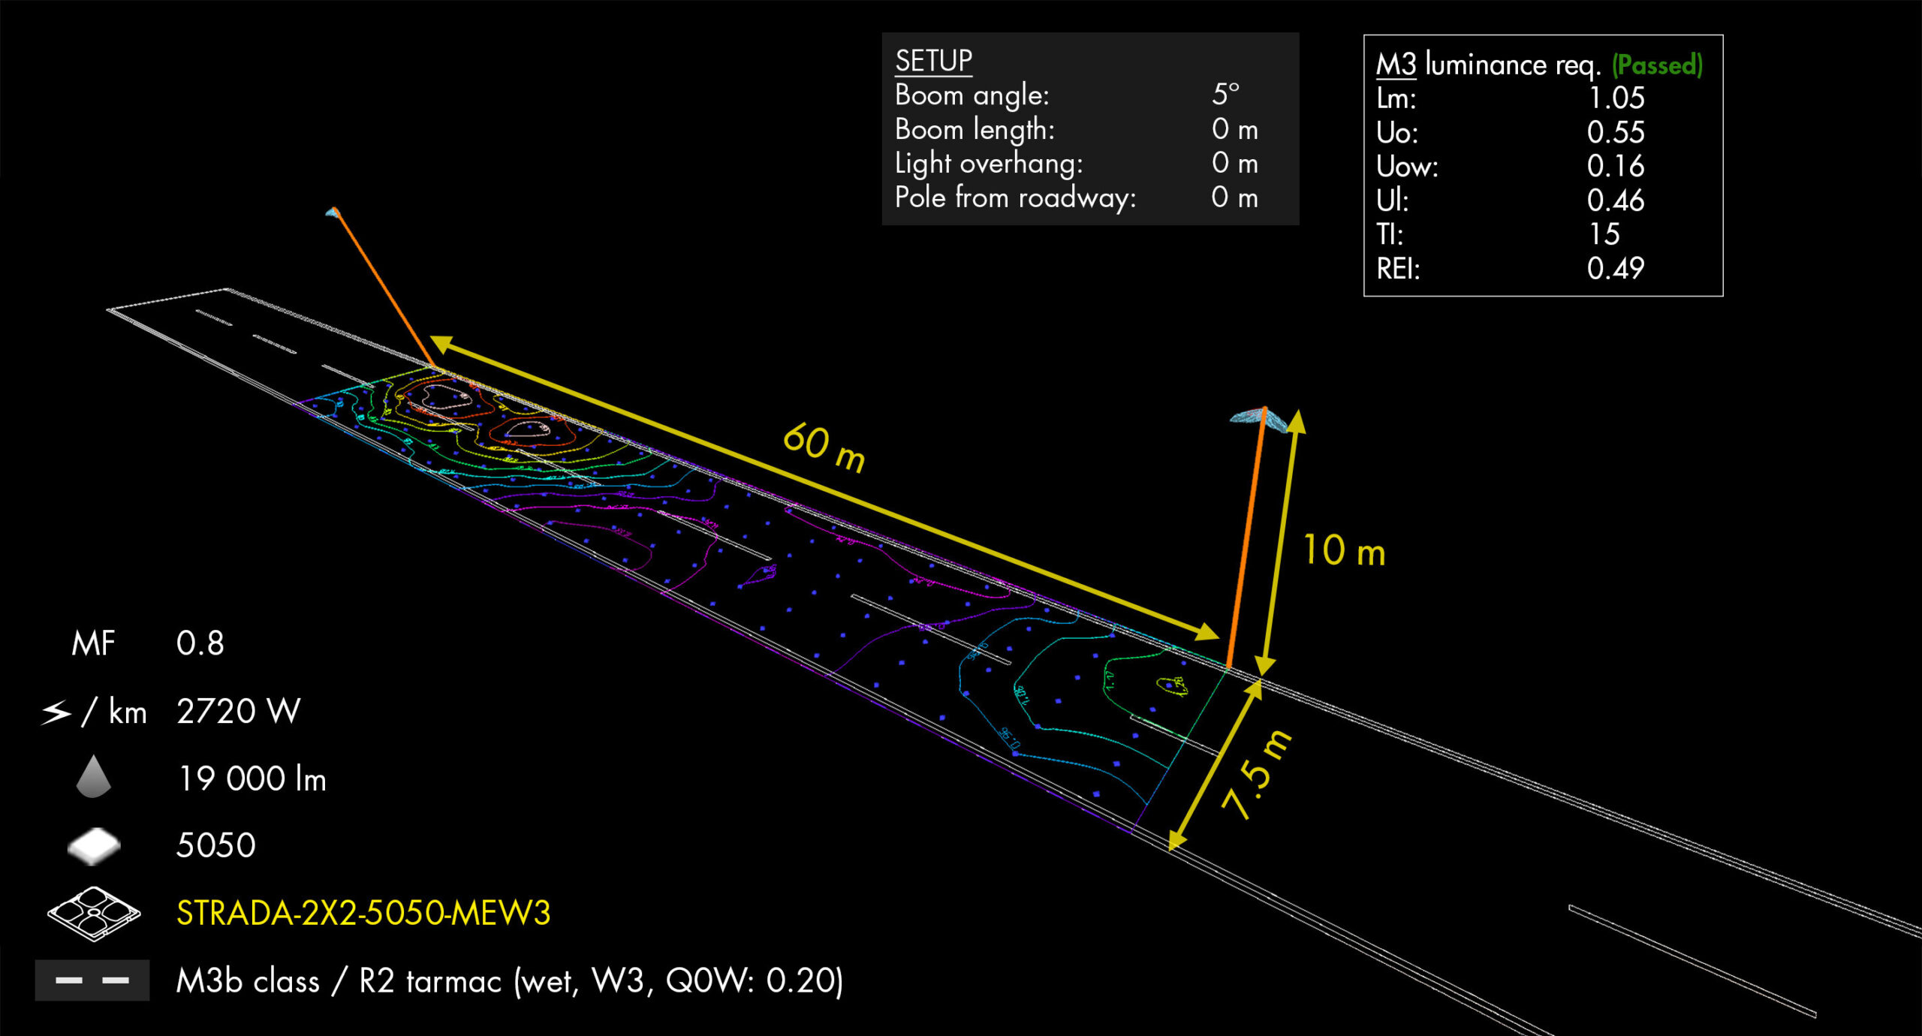The image size is (1922, 1036).
Task: Click the far streetlight luminaire head
Action: tap(333, 212)
